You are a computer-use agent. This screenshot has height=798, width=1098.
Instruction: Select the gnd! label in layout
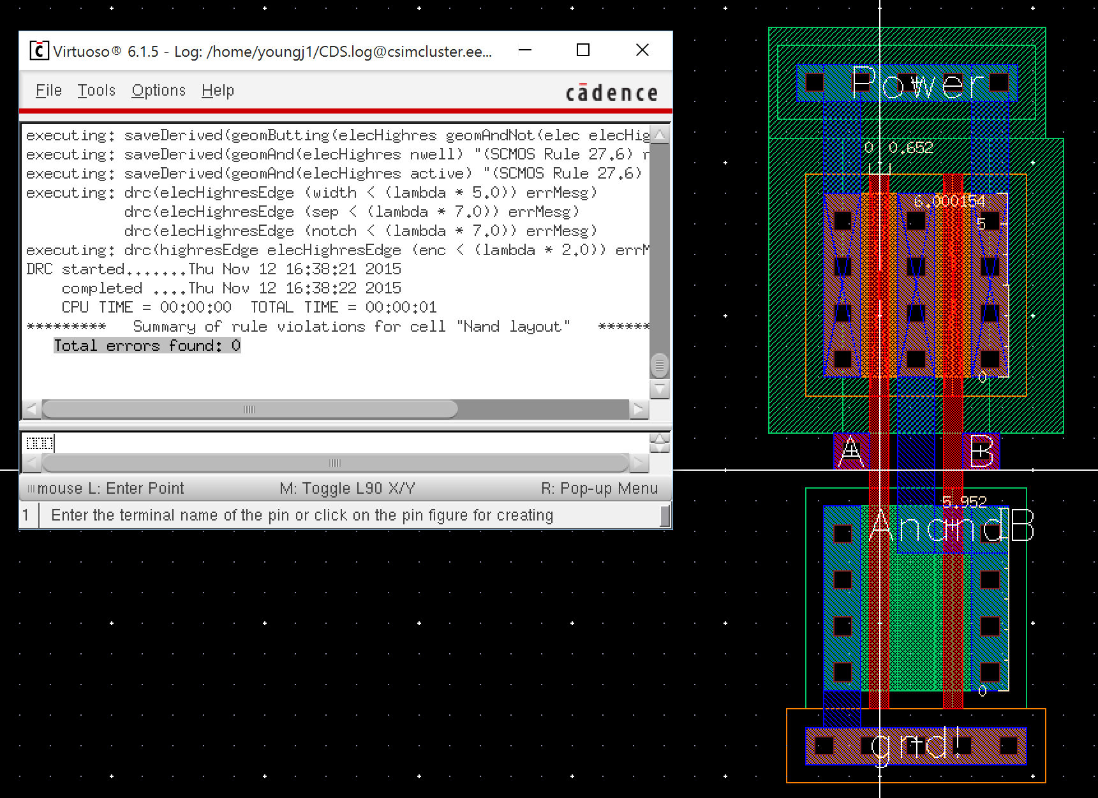point(916,745)
